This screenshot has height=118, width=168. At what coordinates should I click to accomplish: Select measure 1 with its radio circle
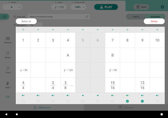pos(23,101)
